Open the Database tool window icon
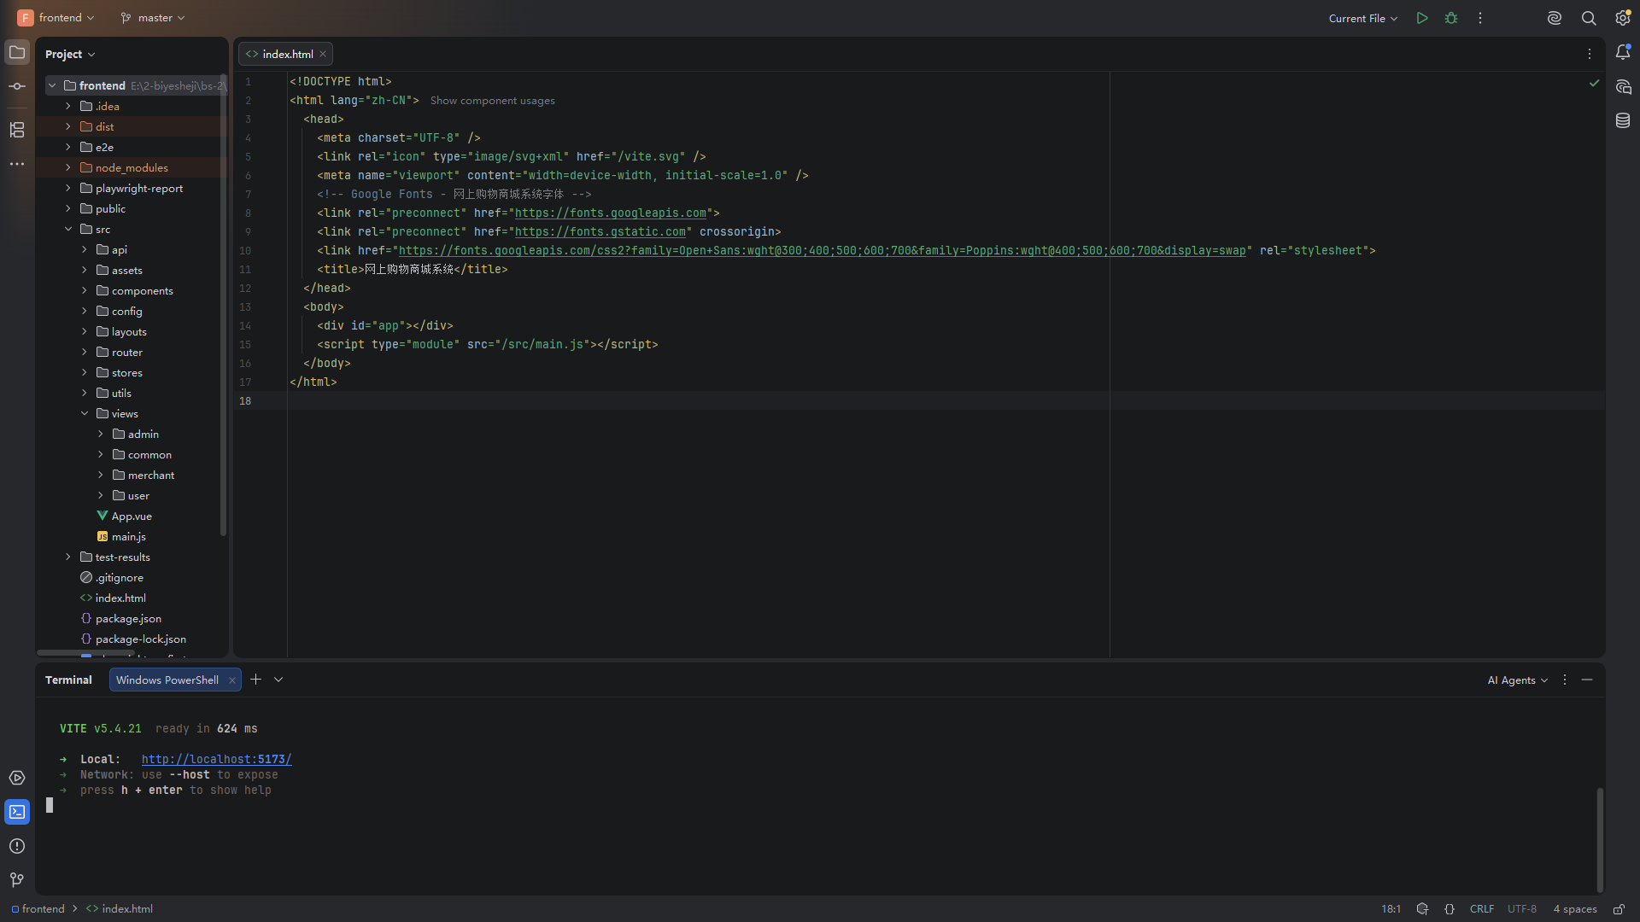This screenshot has width=1640, height=922. (1623, 120)
